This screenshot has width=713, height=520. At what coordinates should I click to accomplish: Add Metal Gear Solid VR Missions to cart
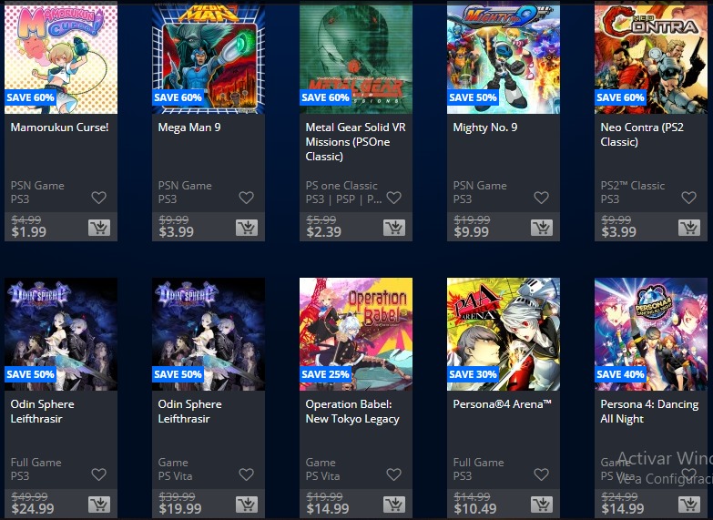click(x=394, y=228)
